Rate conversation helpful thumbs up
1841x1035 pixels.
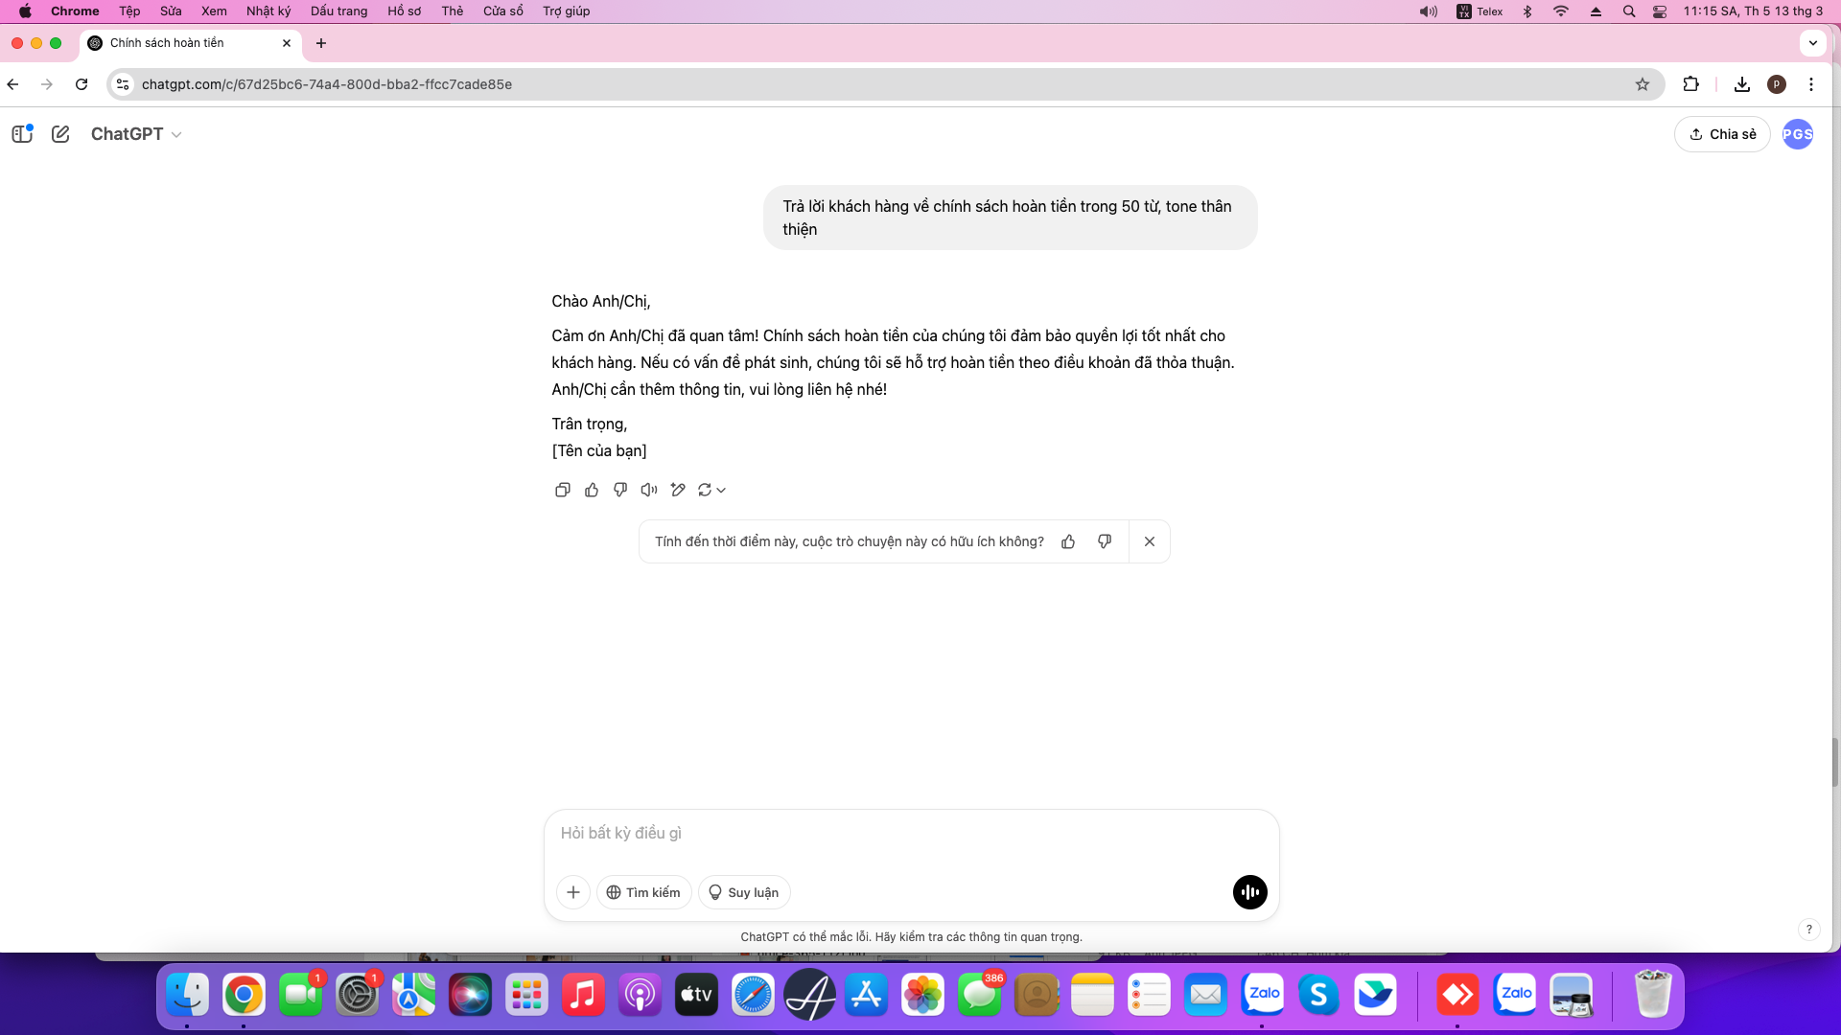coord(1068,540)
